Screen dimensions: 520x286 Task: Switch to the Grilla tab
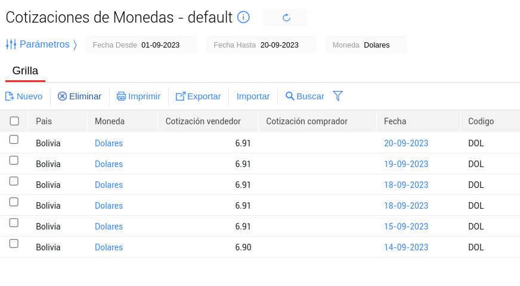point(25,71)
